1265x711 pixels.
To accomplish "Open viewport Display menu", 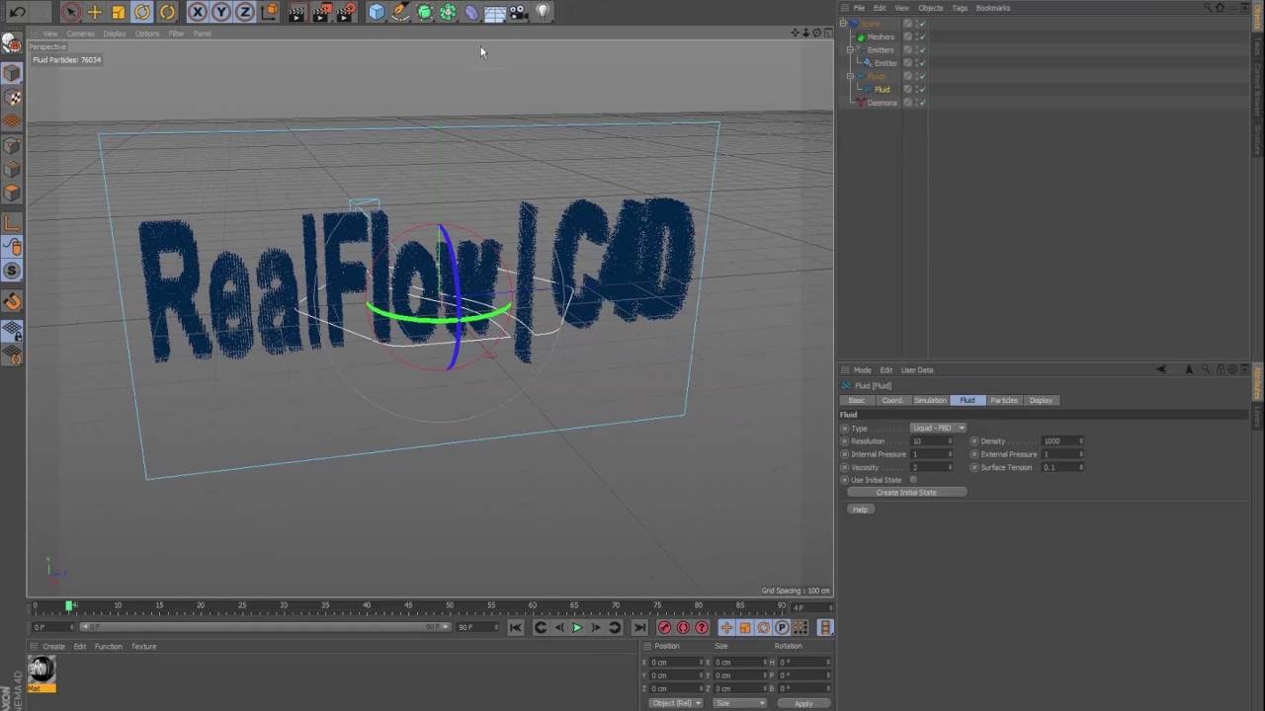I will pyautogui.click(x=115, y=34).
